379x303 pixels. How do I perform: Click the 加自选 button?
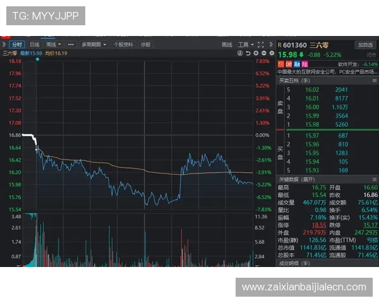[x=364, y=45]
